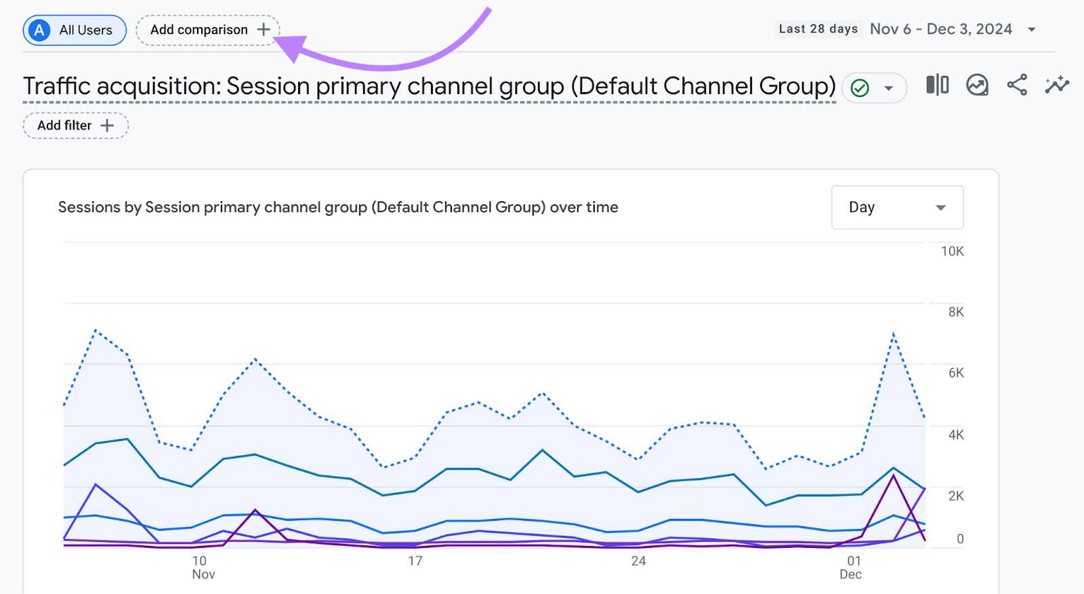1084x594 pixels.
Task: Click the blue "A" badge in All Users
Action: (x=40, y=30)
